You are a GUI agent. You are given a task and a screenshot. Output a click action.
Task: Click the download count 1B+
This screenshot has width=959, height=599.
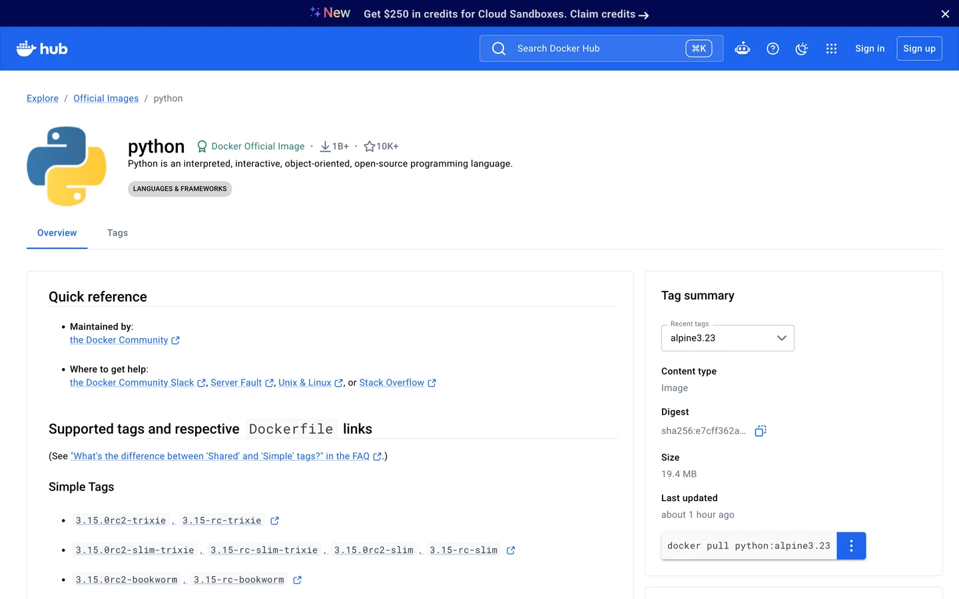point(334,146)
